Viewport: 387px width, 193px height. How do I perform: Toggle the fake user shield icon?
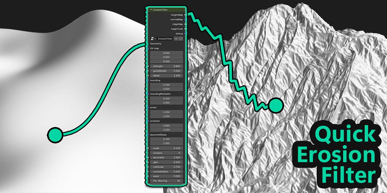pyautogui.click(x=181, y=39)
